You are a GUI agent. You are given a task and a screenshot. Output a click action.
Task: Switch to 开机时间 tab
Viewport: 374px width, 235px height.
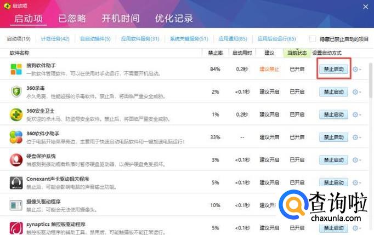(121, 19)
